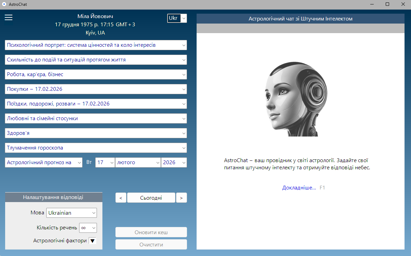Image resolution: width=411 pixels, height=256 pixels.
Task: Open the hamburger menu
Action: pyautogui.click(x=9, y=17)
